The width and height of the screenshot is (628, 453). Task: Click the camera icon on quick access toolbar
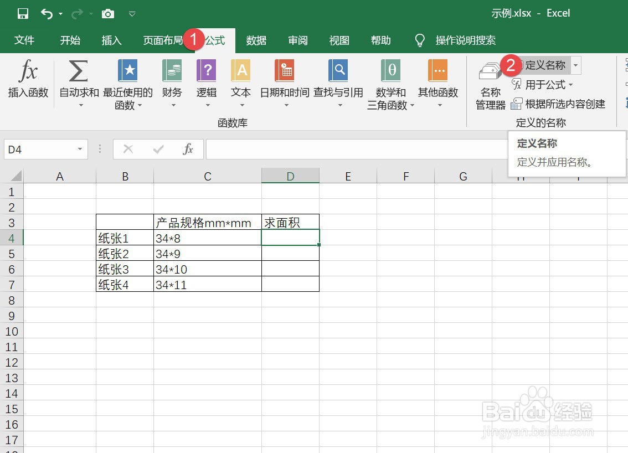(107, 13)
